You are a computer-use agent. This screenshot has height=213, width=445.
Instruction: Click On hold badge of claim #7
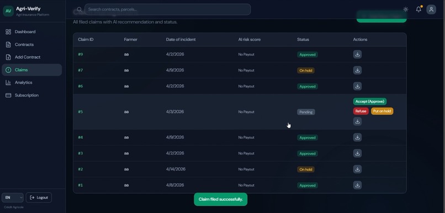(306, 70)
